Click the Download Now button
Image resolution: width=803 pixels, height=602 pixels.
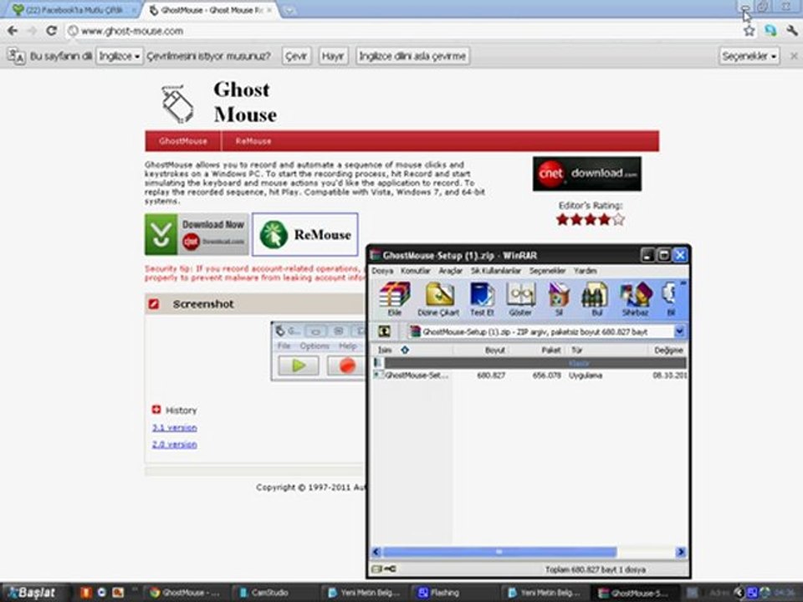(197, 234)
